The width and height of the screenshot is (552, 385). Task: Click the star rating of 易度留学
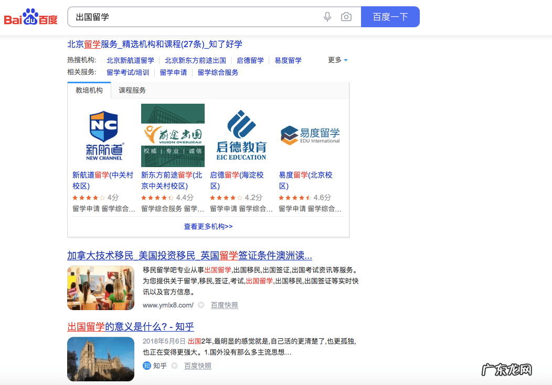tap(294, 197)
